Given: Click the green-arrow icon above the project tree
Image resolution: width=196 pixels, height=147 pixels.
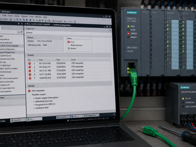Looking at the screenshot, I should point(21,32).
